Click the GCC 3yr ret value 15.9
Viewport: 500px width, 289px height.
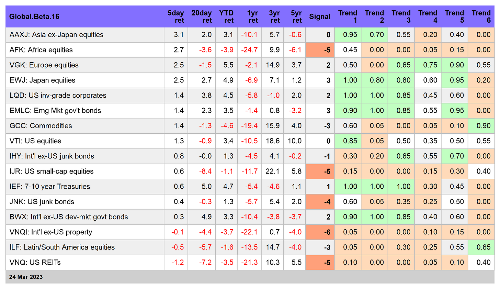tap(273, 126)
